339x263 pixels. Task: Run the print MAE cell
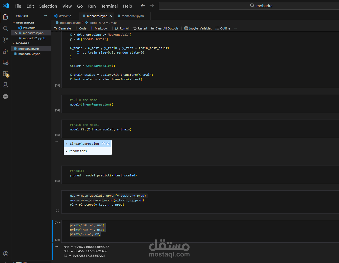click(x=56, y=222)
